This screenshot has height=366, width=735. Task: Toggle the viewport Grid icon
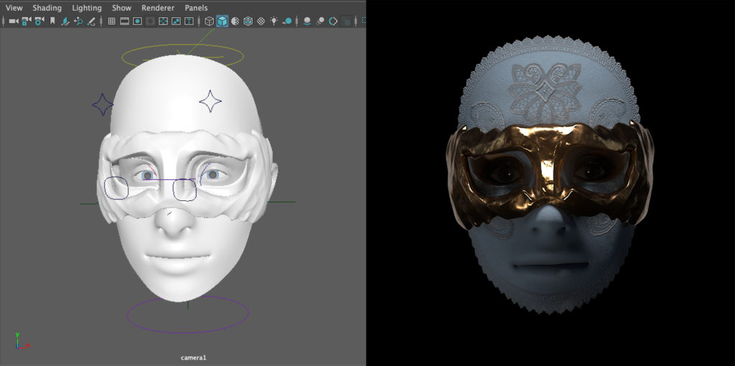pyautogui.click(x=111, y=21)
